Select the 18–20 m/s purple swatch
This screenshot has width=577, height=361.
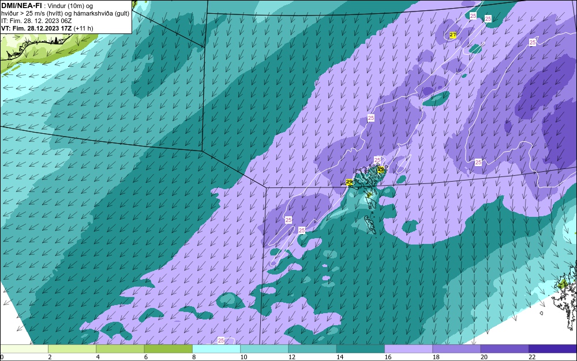pos(456,349)
